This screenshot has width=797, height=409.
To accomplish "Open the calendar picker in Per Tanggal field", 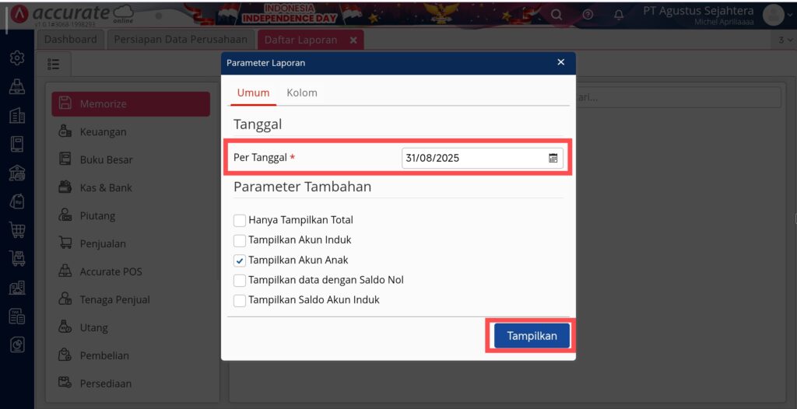I will pyautogui.click(x=553, y=158).
